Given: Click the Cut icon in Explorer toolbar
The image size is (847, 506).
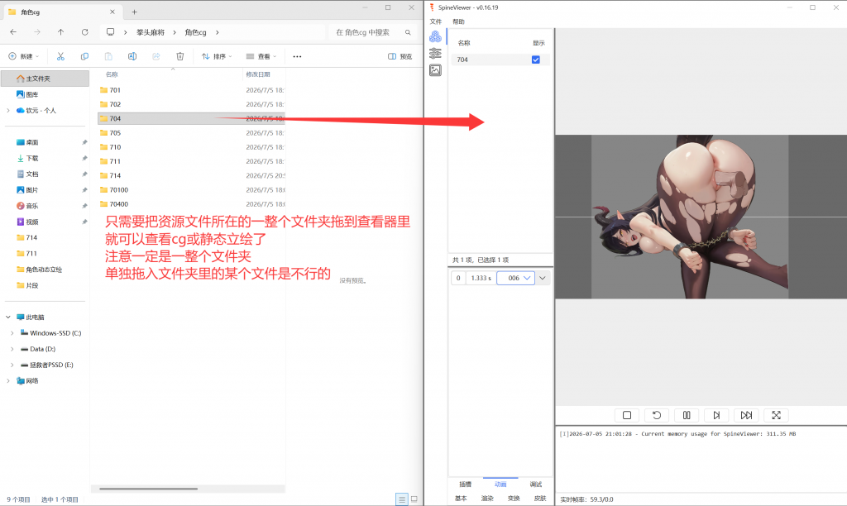Looking at the screenshot, I should 60,56.
